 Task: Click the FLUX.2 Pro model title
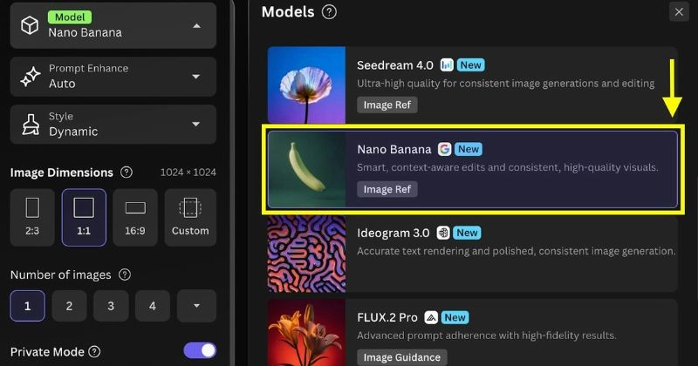point(387,317)
